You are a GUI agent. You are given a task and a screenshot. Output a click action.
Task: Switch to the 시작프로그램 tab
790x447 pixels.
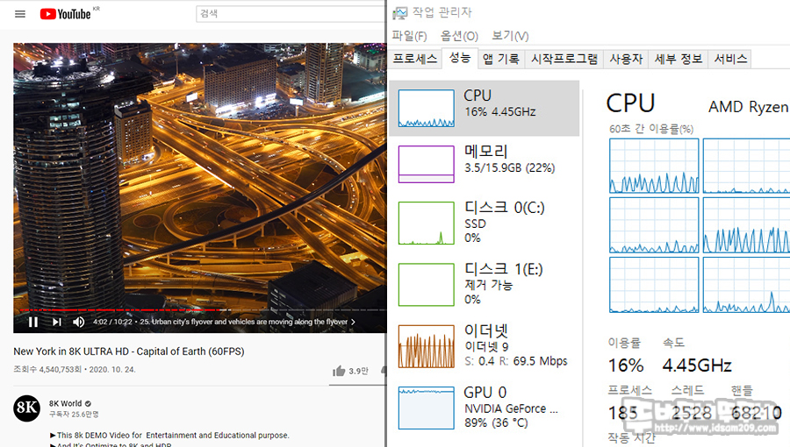(x=564, y=59)
